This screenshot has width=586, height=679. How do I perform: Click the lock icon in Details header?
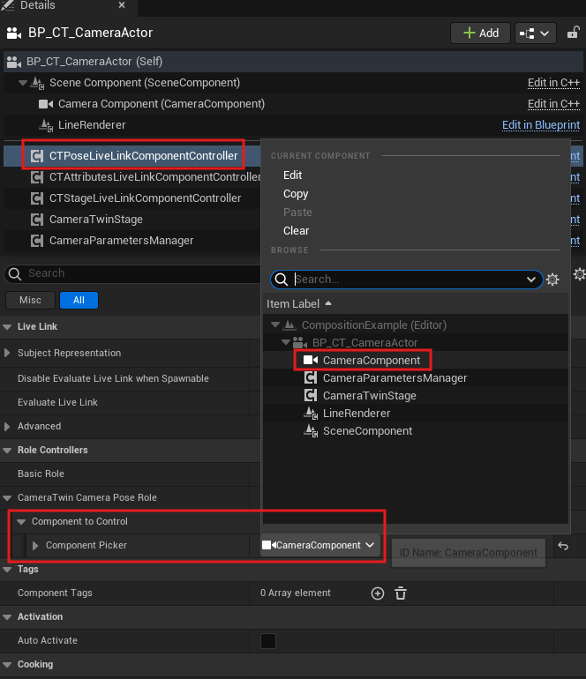click(575, 33)
